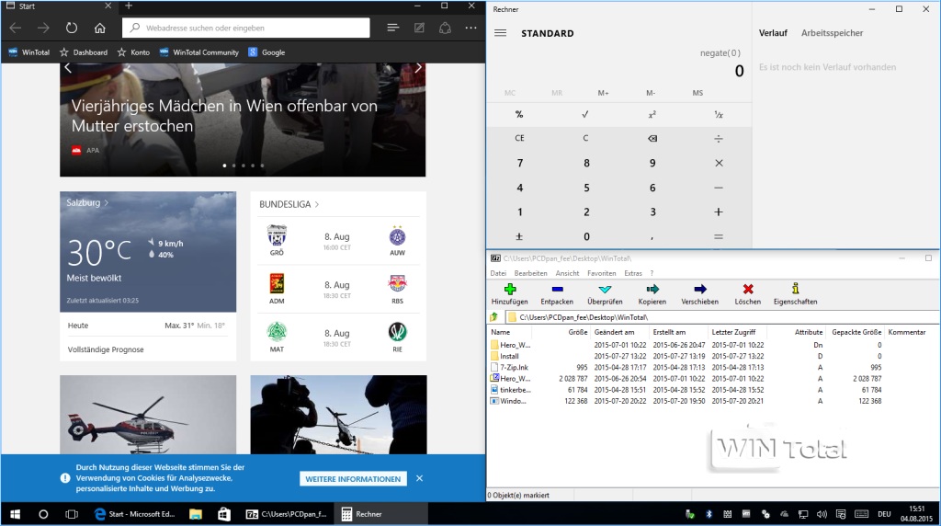The width and height of the screenshot is (941, 526).
Task: Open Windows Start menu
Action: click(15, 514)
